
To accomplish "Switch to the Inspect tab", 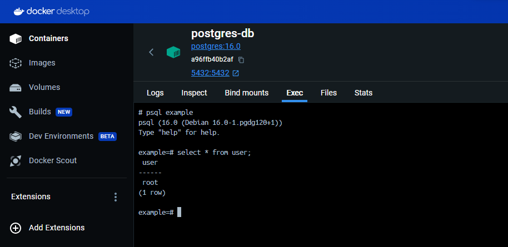I will tap(194, 93).
